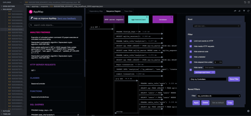Select the HTTP server requests actor box
Screen dimensions: 251x116
pos(114,19)
